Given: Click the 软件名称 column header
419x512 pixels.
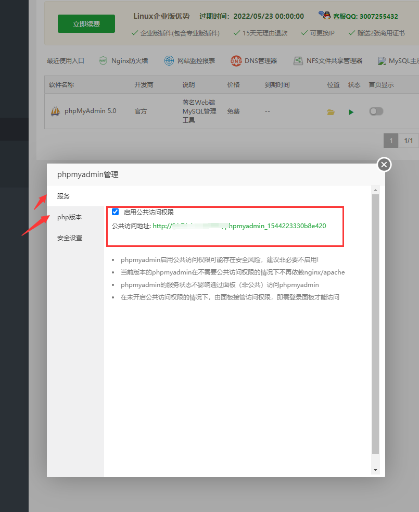Looking at the screenshot, I should (61, 85).
